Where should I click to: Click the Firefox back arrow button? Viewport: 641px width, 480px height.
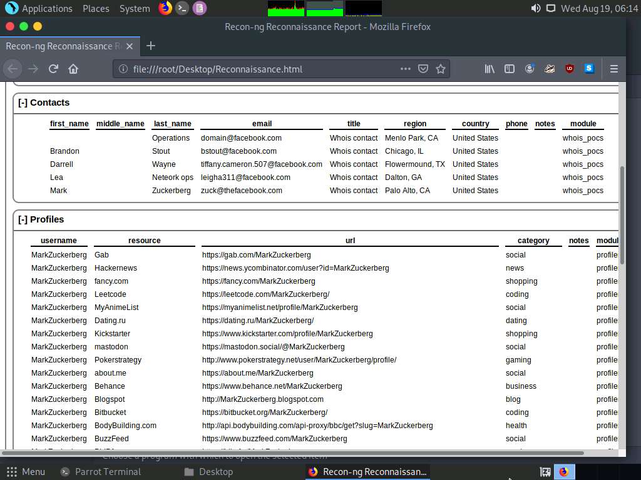pyautogui.click(x=13, y=69)
